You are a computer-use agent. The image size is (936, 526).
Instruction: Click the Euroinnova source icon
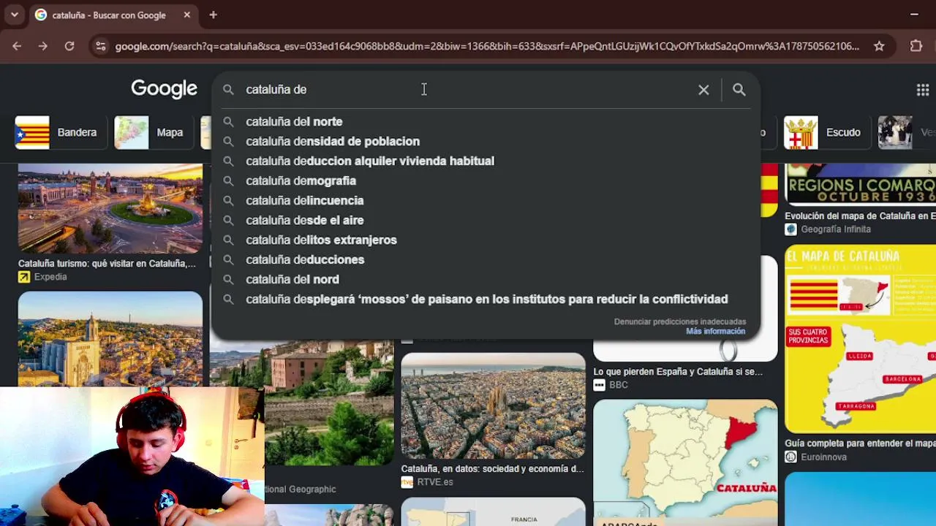tap(790, 457)
